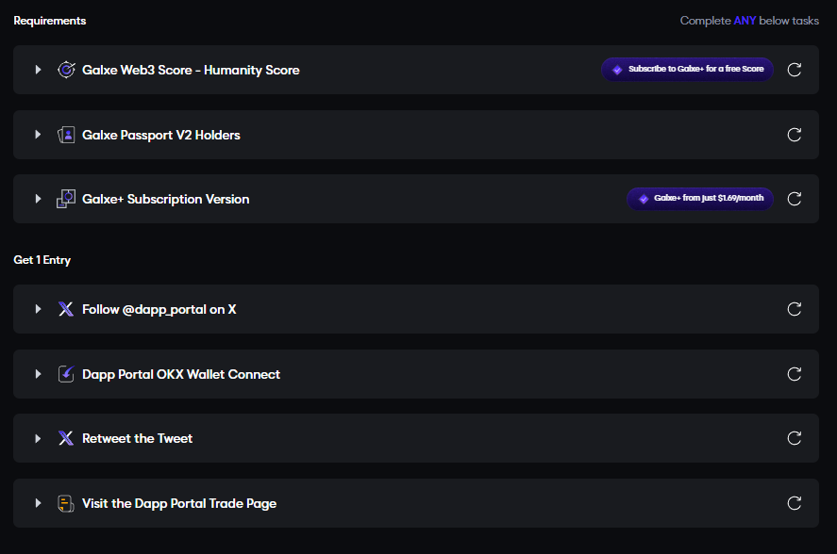This screenshot has width=837, height=554.
Task: Refresh Visit the Dapp Portal Trade Page
Action: click(795, 503)
